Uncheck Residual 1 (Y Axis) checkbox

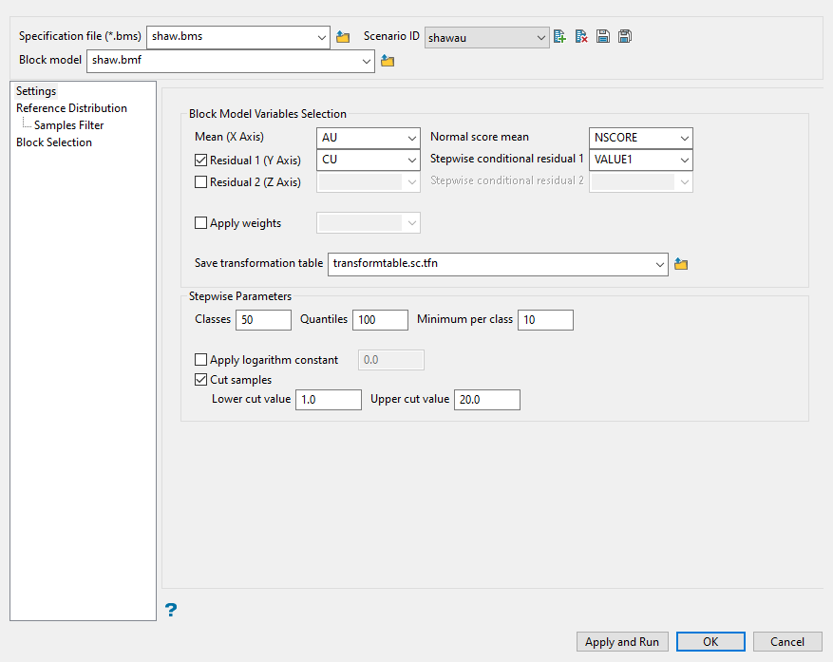[x=200, y=161]
